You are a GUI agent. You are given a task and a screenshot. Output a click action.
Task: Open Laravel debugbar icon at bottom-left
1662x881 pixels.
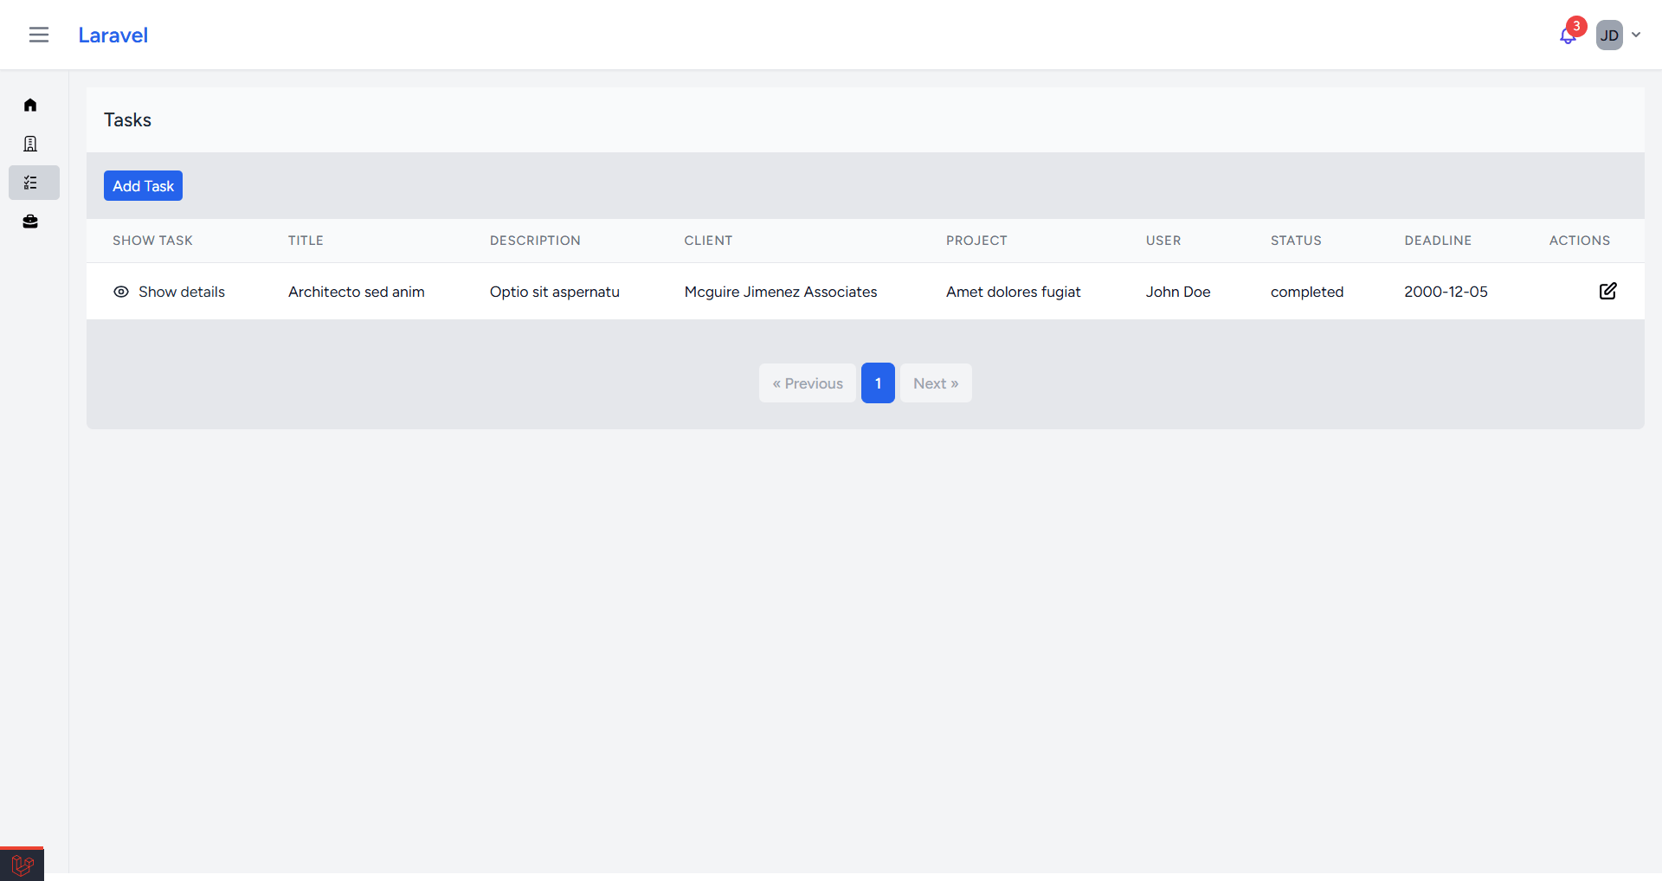click(x=23, y=865)
